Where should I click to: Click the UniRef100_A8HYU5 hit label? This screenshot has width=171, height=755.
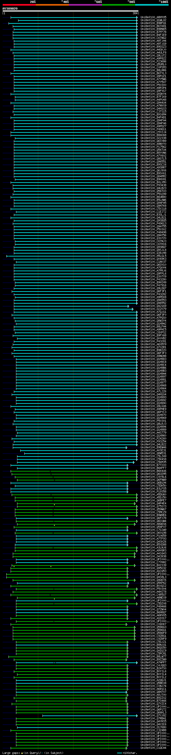point(153,17)
